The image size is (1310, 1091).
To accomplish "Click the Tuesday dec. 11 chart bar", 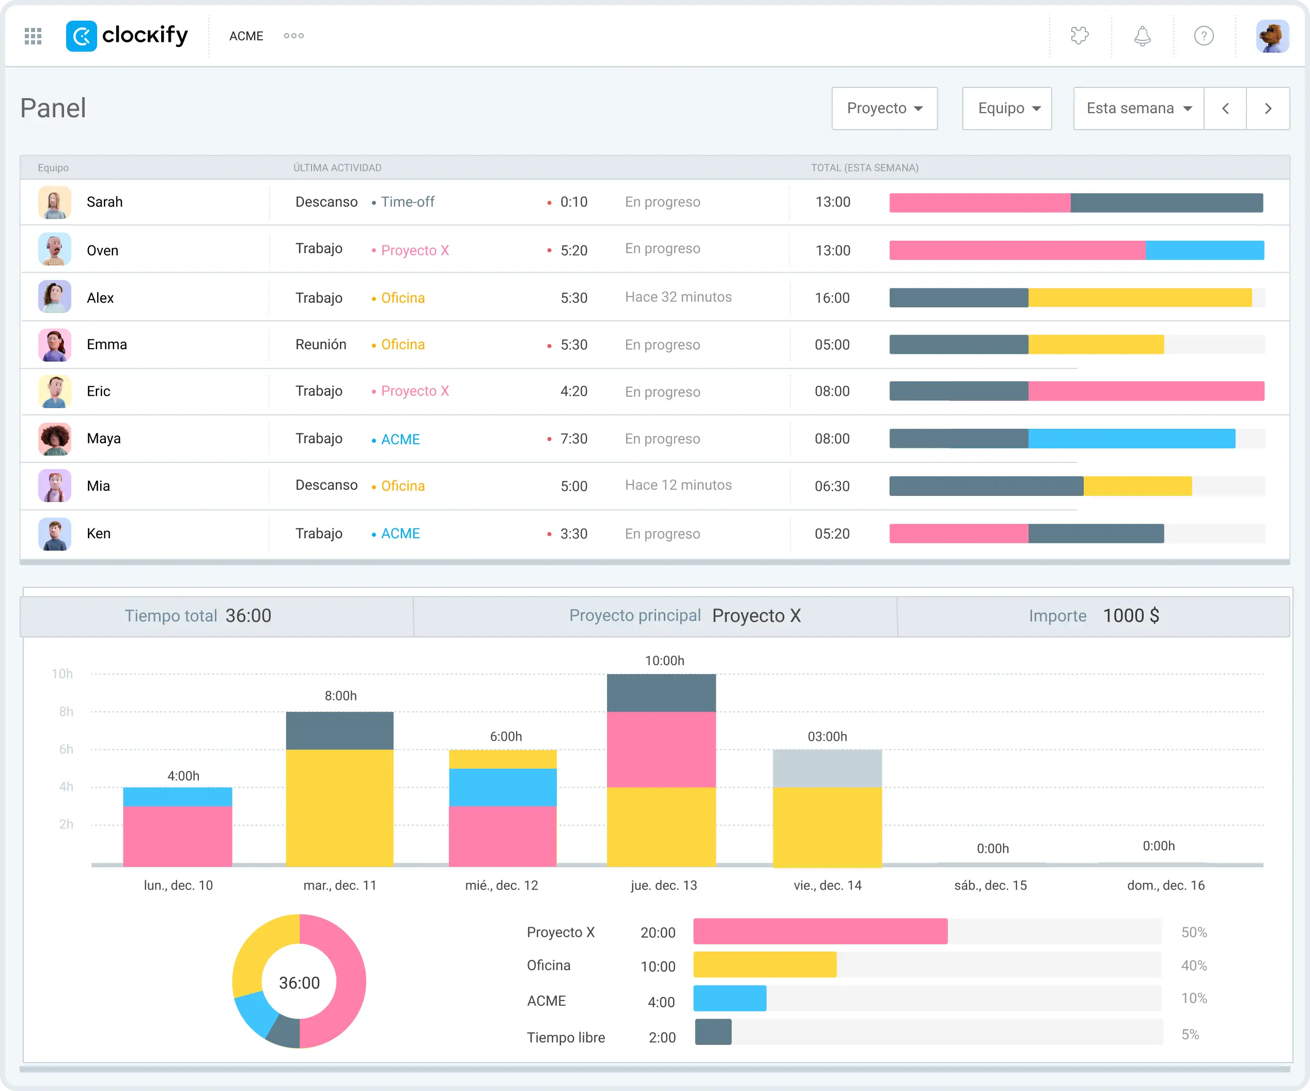I will (340, 789).
